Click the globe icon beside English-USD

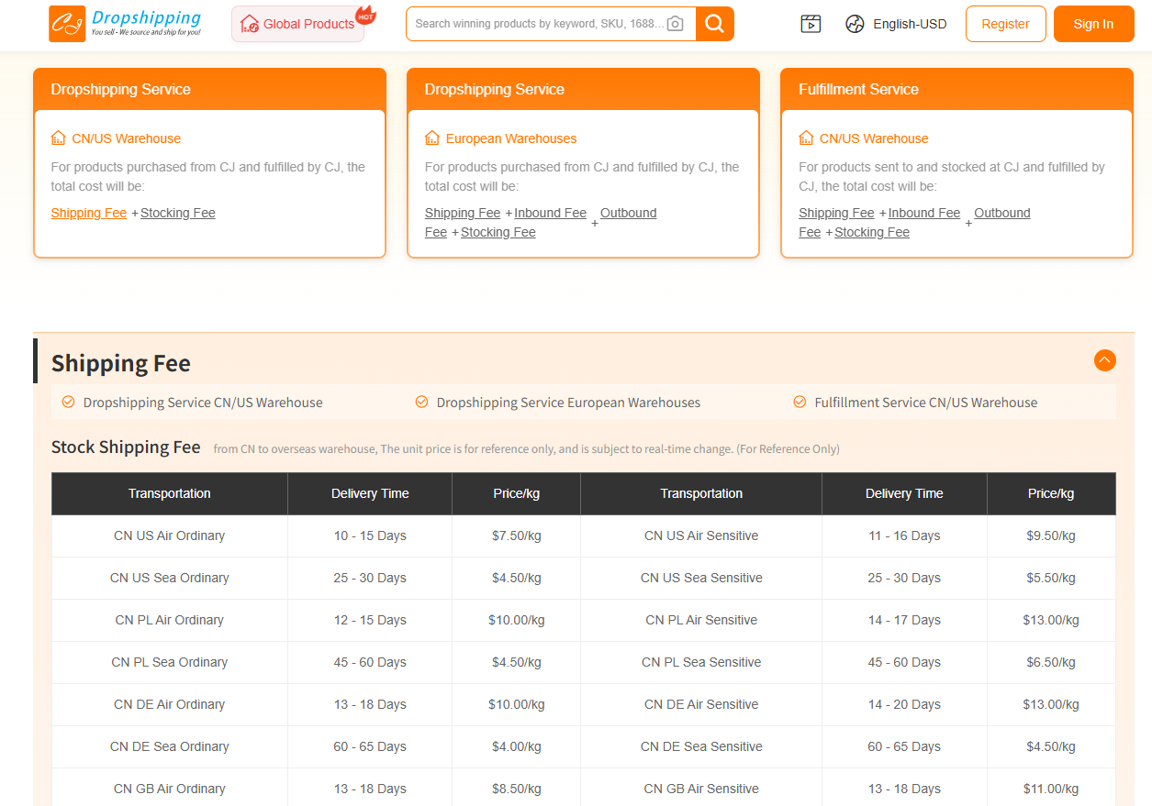tap(855, 24)
